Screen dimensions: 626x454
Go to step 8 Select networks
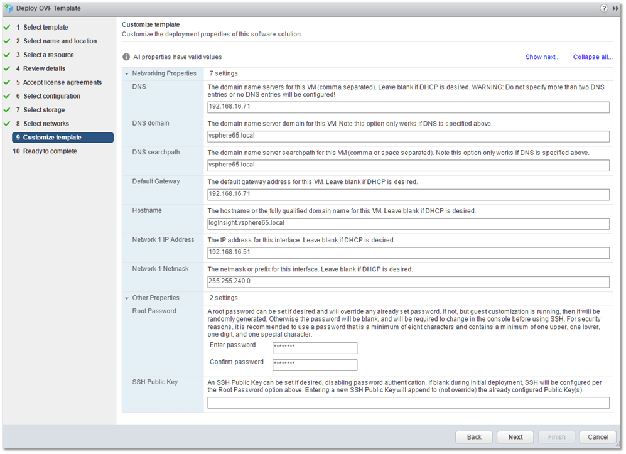pos(42,124)
